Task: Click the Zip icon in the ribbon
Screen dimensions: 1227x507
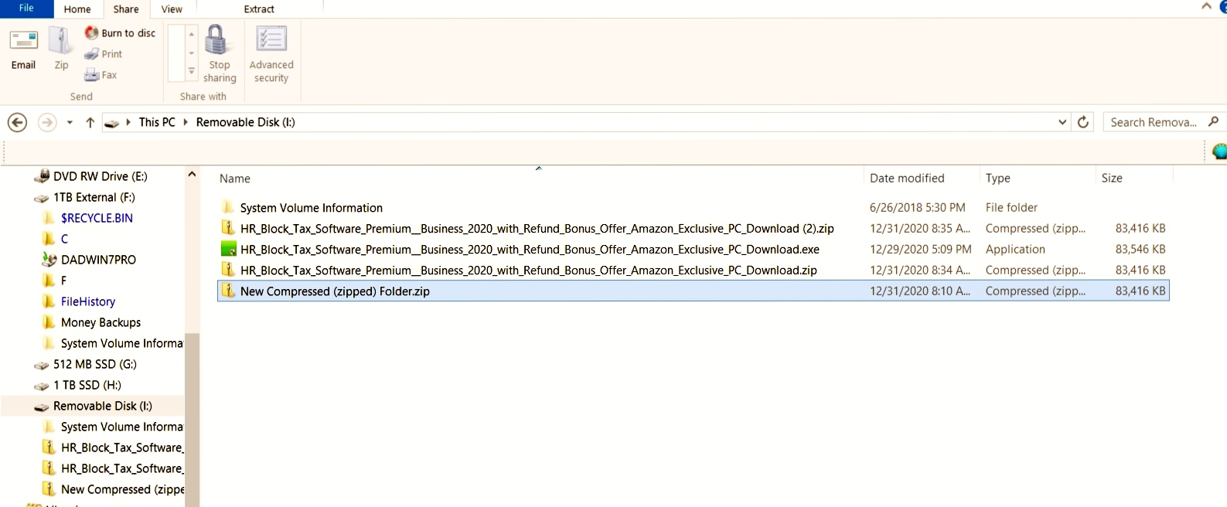Action: point(60,40)
